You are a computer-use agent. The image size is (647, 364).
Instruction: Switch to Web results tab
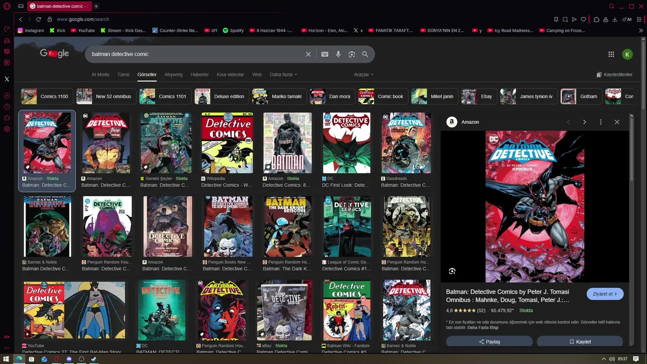pyautogui.click(x=257, y=74)
